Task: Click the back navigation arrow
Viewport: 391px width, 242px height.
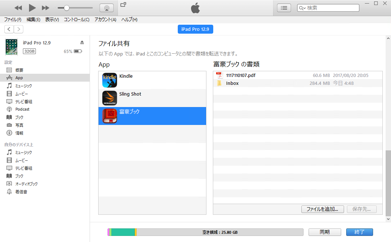Action: coord(9,29)
